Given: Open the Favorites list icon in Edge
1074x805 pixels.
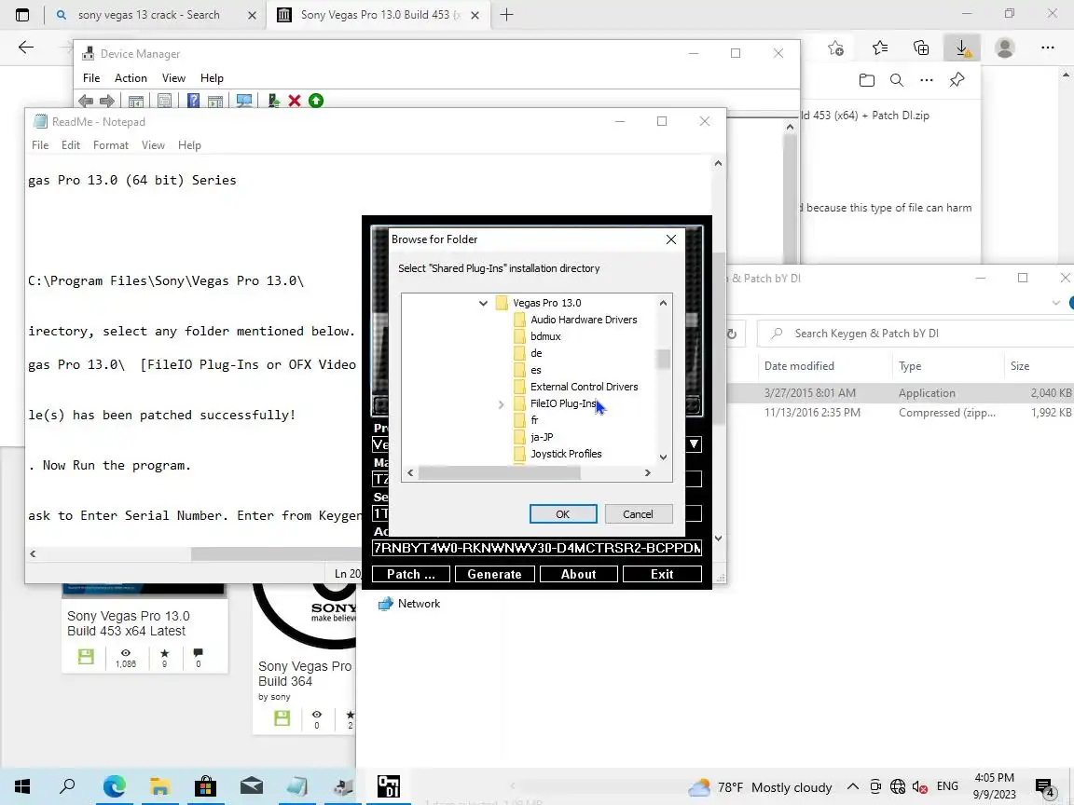Looking at the screenshot, I should pyautogui.click(x=880, y=48).
